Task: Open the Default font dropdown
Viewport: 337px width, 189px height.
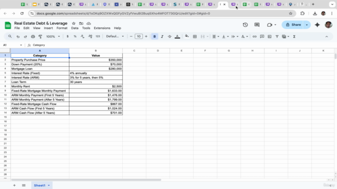Action: (x=115, y=36)
